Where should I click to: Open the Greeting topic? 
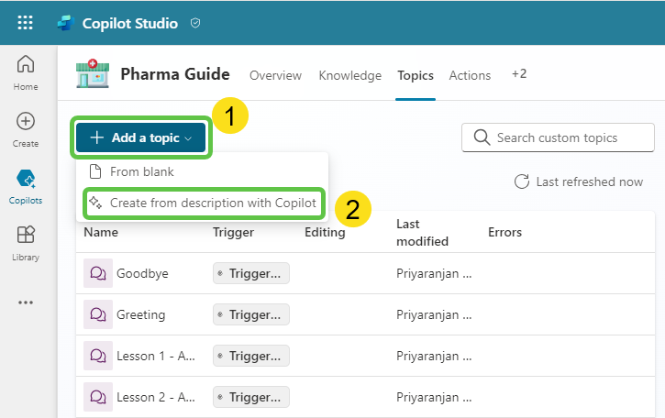point(140,314)
